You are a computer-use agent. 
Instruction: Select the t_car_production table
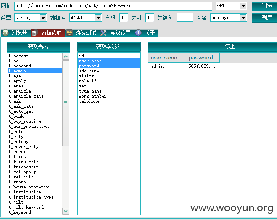pyautogui.click(x=35, y=127)
